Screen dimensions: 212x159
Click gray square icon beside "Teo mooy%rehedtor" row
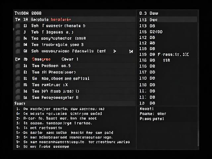18,38
